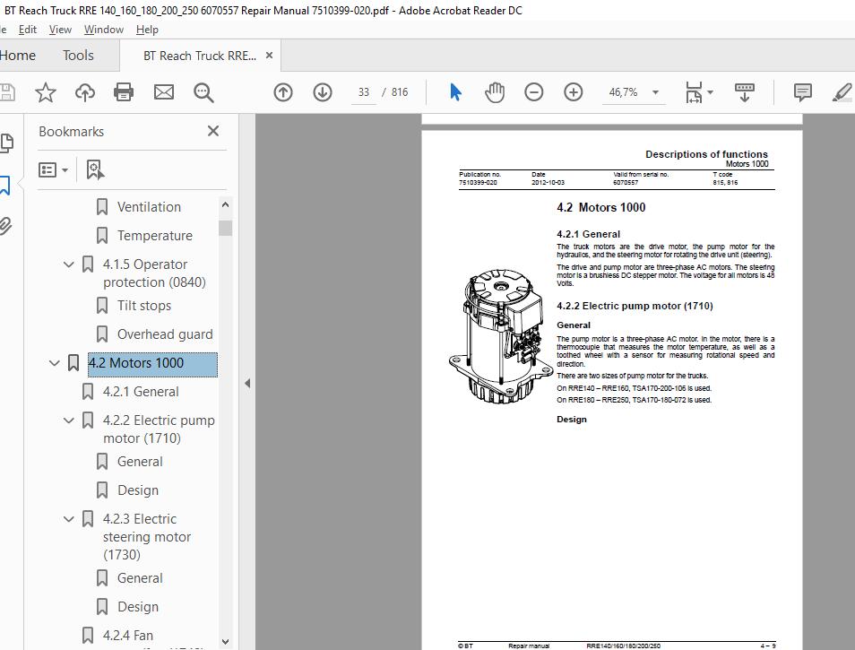Switch to Tools tab

coord(78,55)
